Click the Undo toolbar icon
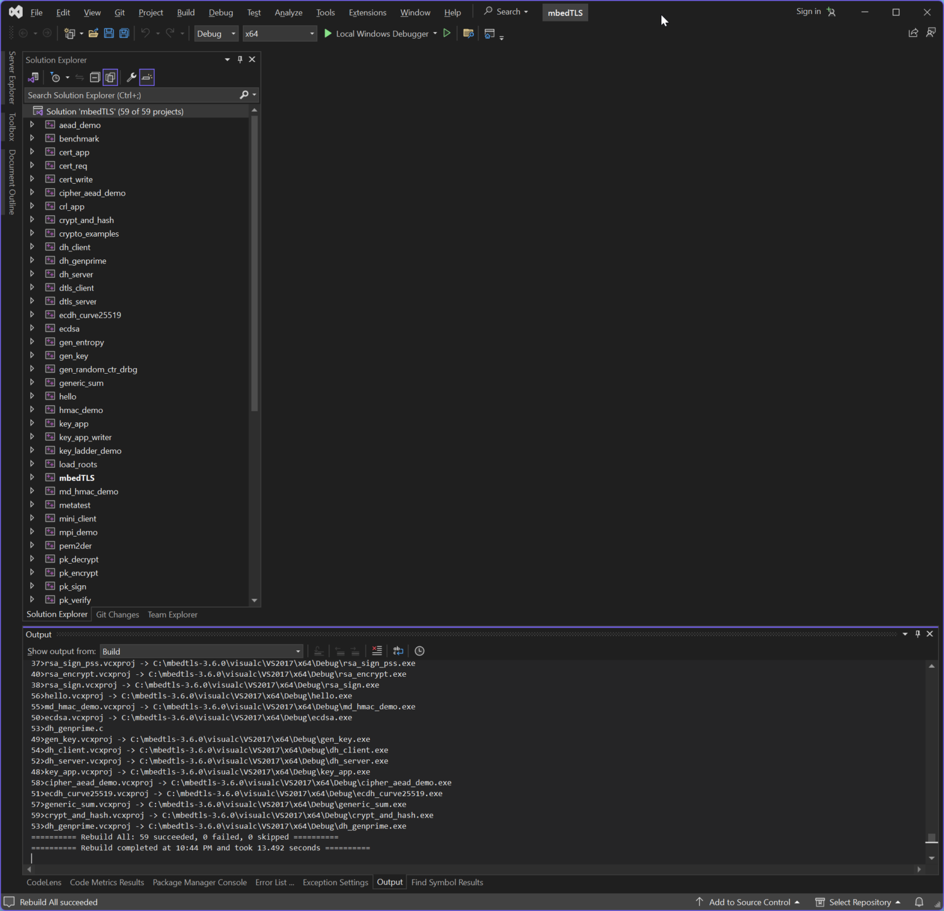Image resolution: width=944 pixels, height=911 pixels. pos(145,33)
